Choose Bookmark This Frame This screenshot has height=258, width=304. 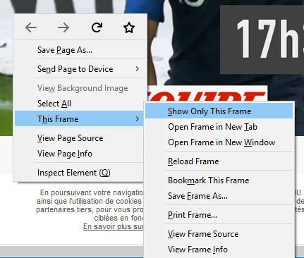click(x=219, y=180)
